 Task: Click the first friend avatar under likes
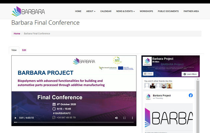(147, 86)
